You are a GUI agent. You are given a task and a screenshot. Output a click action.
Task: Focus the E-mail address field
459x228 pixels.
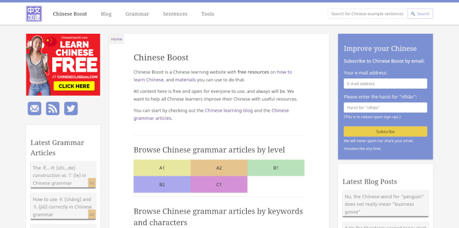(x=385, y=84)
